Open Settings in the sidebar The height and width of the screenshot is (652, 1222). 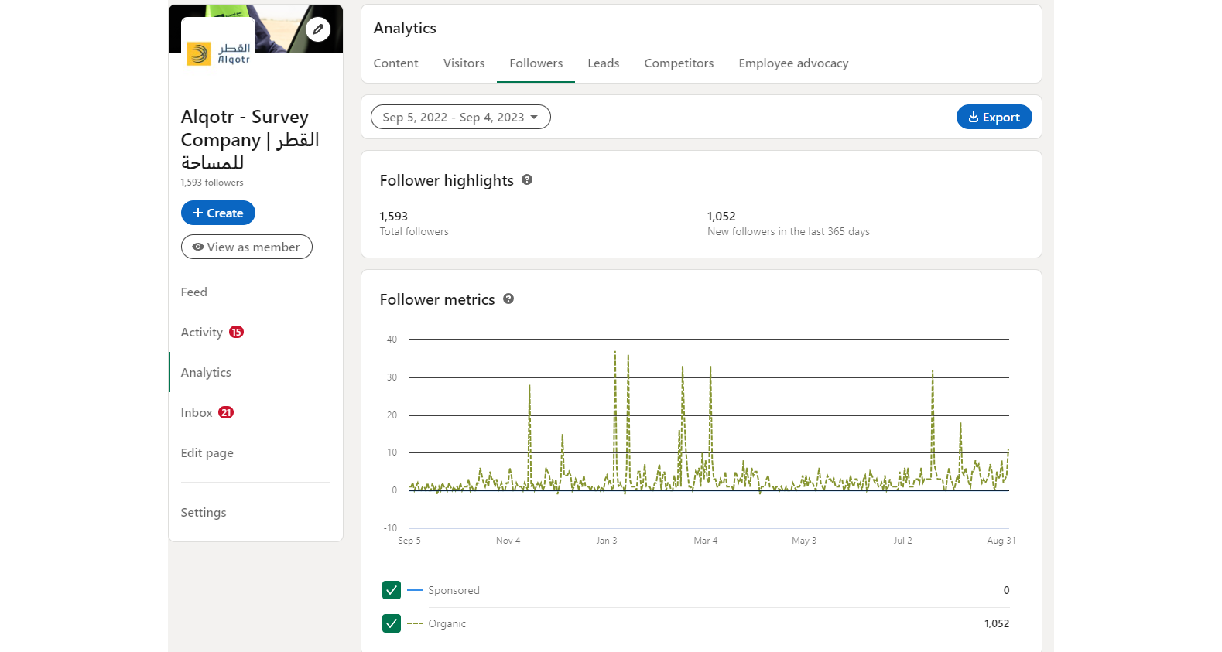coord(204,512)
